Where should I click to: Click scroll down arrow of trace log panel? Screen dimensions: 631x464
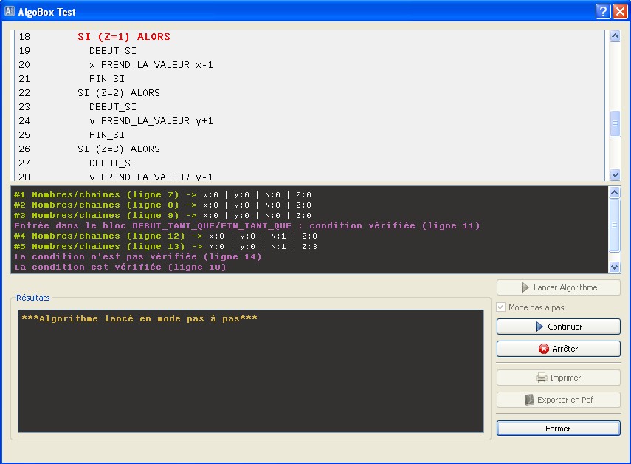click(614, 267)
